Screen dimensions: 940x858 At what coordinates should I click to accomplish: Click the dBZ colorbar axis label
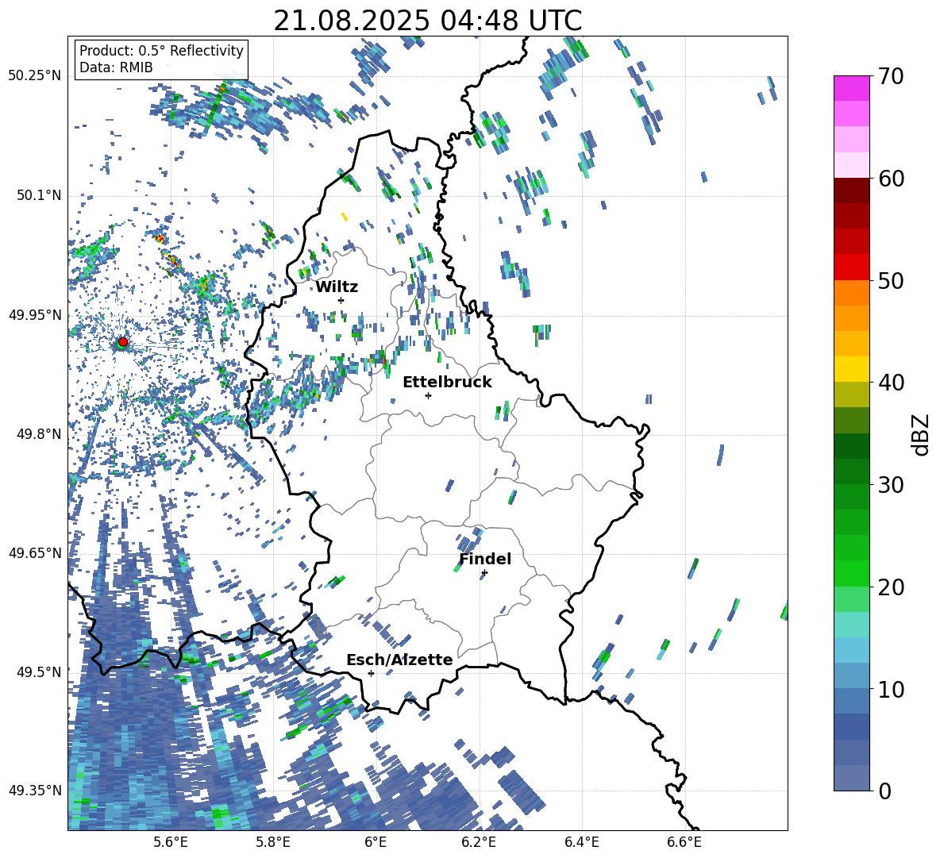(922, 434)
